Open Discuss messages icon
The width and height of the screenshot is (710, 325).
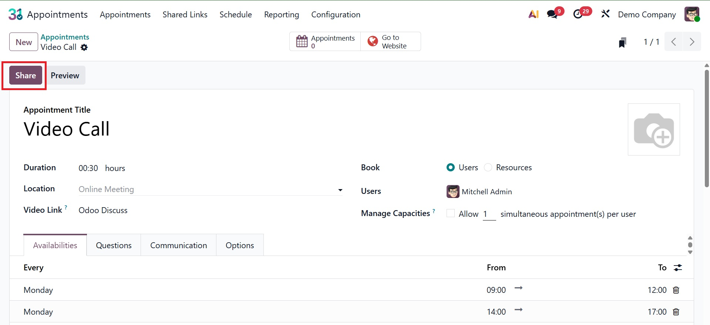[x=553, y=14]
